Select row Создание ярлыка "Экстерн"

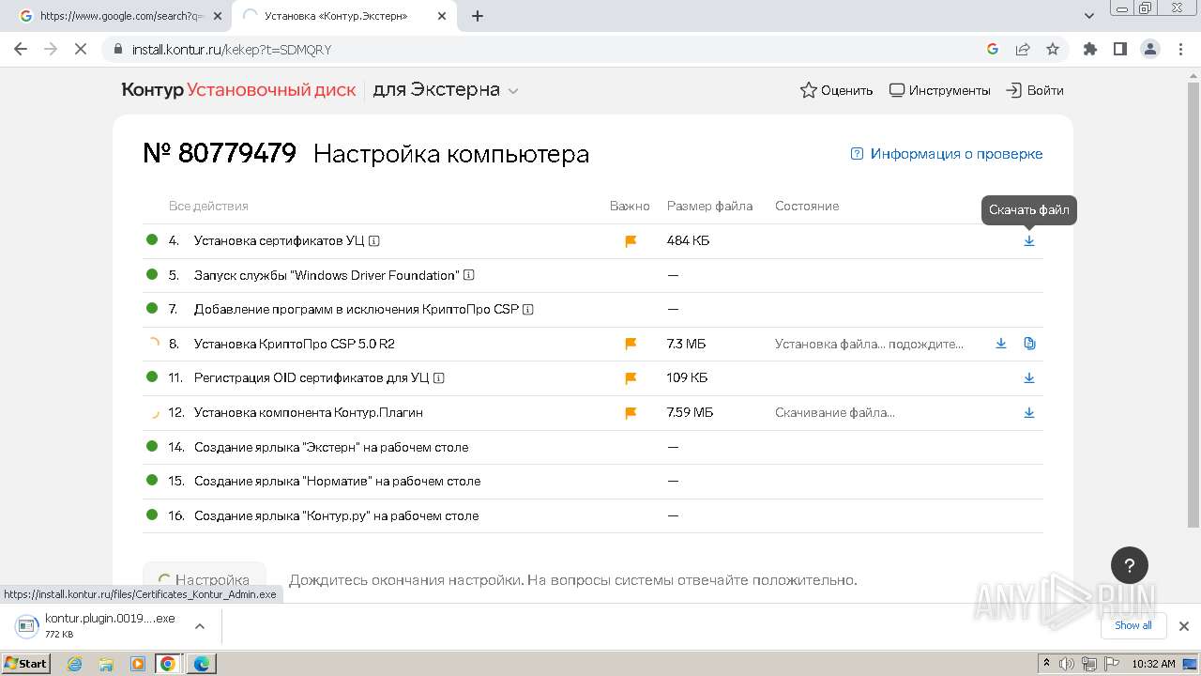[x=593, y=447]
